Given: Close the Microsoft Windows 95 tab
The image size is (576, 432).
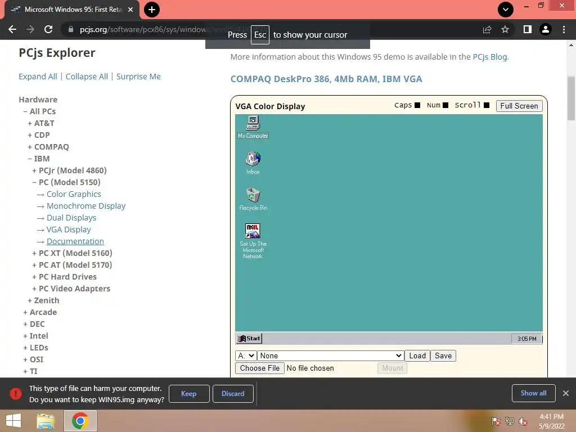Looking at the screenshot, I should pos(130,10).
